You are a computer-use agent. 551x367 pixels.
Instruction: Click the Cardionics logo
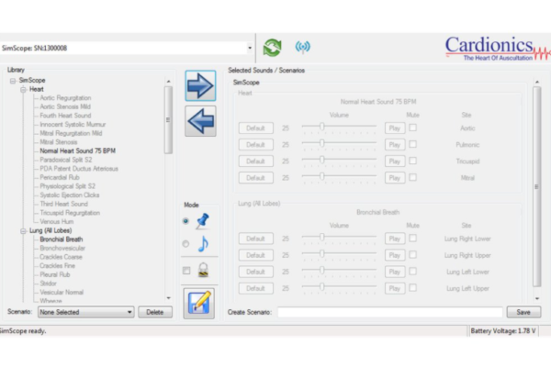pos(497,49)
